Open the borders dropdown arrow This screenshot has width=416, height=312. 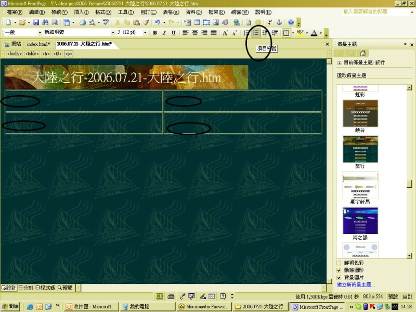coord(293,33)
